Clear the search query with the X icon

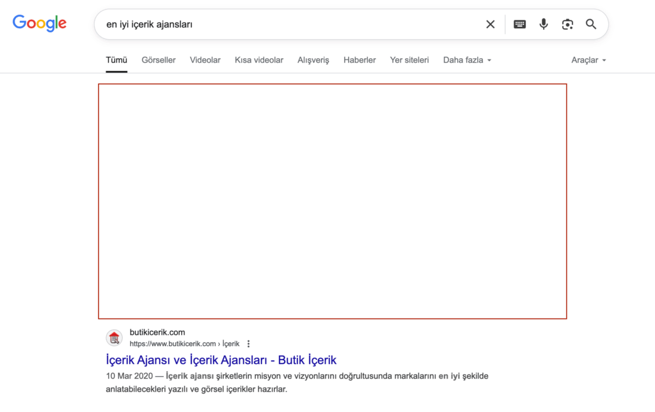[x=491, y=24]
